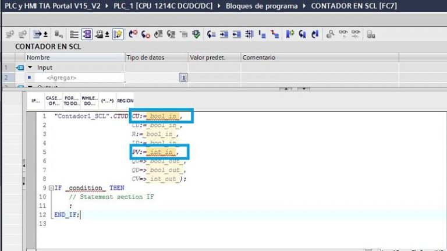Image resolution: width=447 pixels, height=251 pixels.
Task: Click the '<Agregar>' field under Input
Action: pyautogui.click(x=61, y=77)
